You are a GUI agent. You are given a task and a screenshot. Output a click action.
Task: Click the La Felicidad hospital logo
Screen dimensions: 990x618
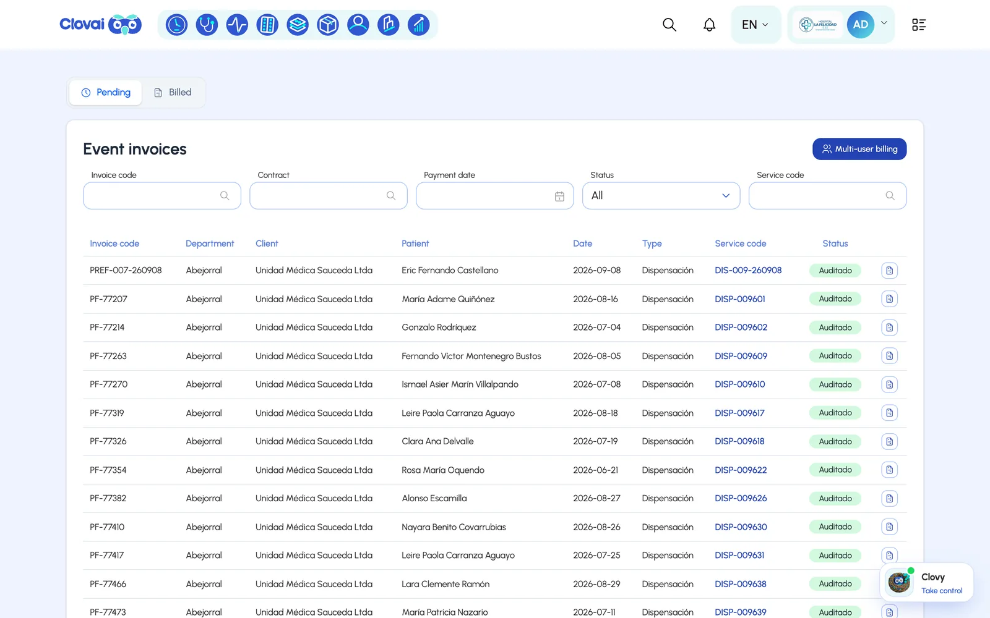[x=818, y=25]
